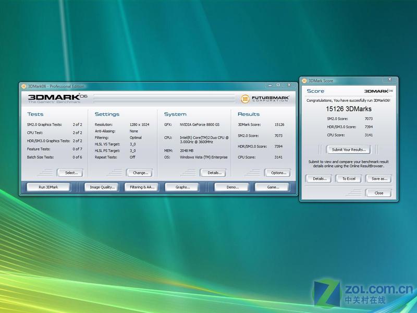The width and height of the screenshot is (417, 313).
Task: Open System Details... in main window
Action: click(214, 173)
